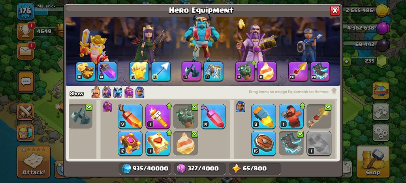Filter equipment by Barbarian King portrait
The height and width of the screenshot is (183, 406).
point(96,92)
